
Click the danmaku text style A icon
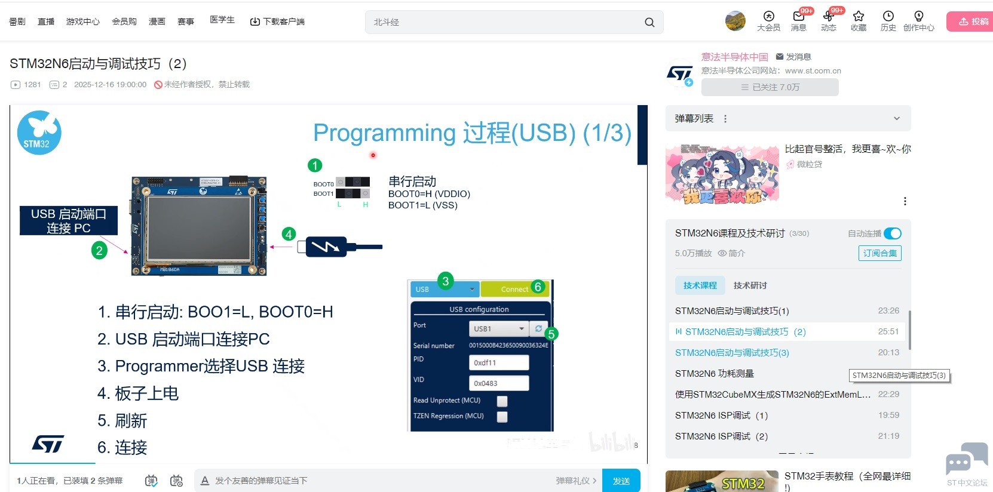tap(205, 481)
